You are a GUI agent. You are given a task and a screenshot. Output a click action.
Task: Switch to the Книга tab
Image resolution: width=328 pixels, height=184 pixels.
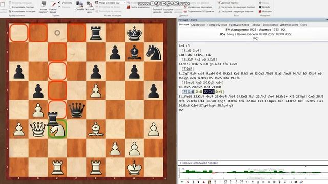(x=303, y=25)
